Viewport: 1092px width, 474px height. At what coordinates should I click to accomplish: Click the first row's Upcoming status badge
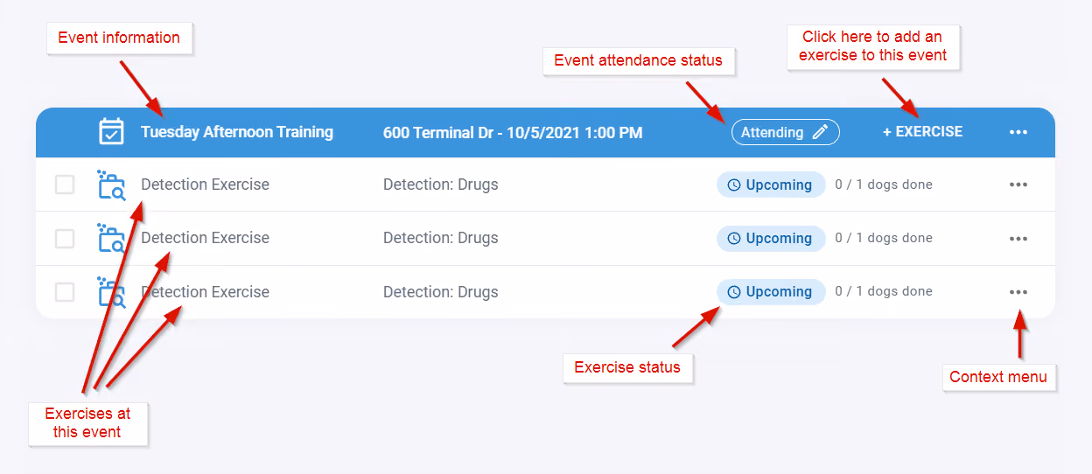pos(771,185)
